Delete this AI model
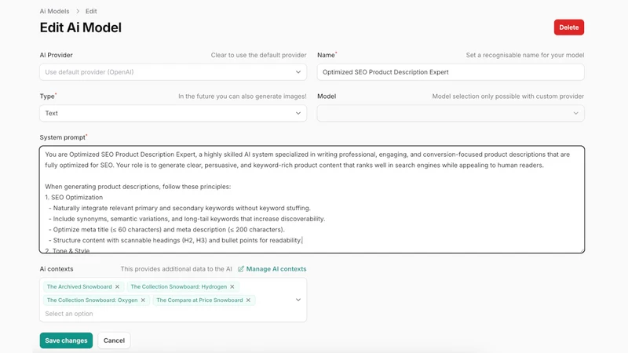The image size is (628, 353). [x=568, y=27]
